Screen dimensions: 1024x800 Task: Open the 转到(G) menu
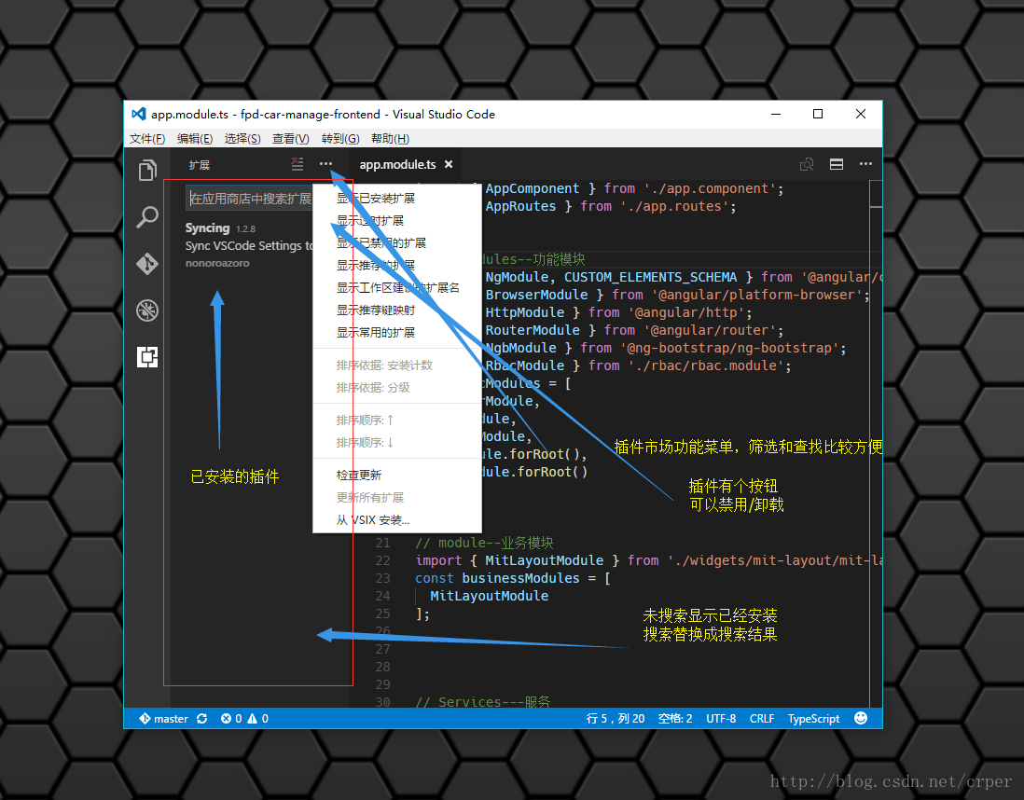pos(340,138)
